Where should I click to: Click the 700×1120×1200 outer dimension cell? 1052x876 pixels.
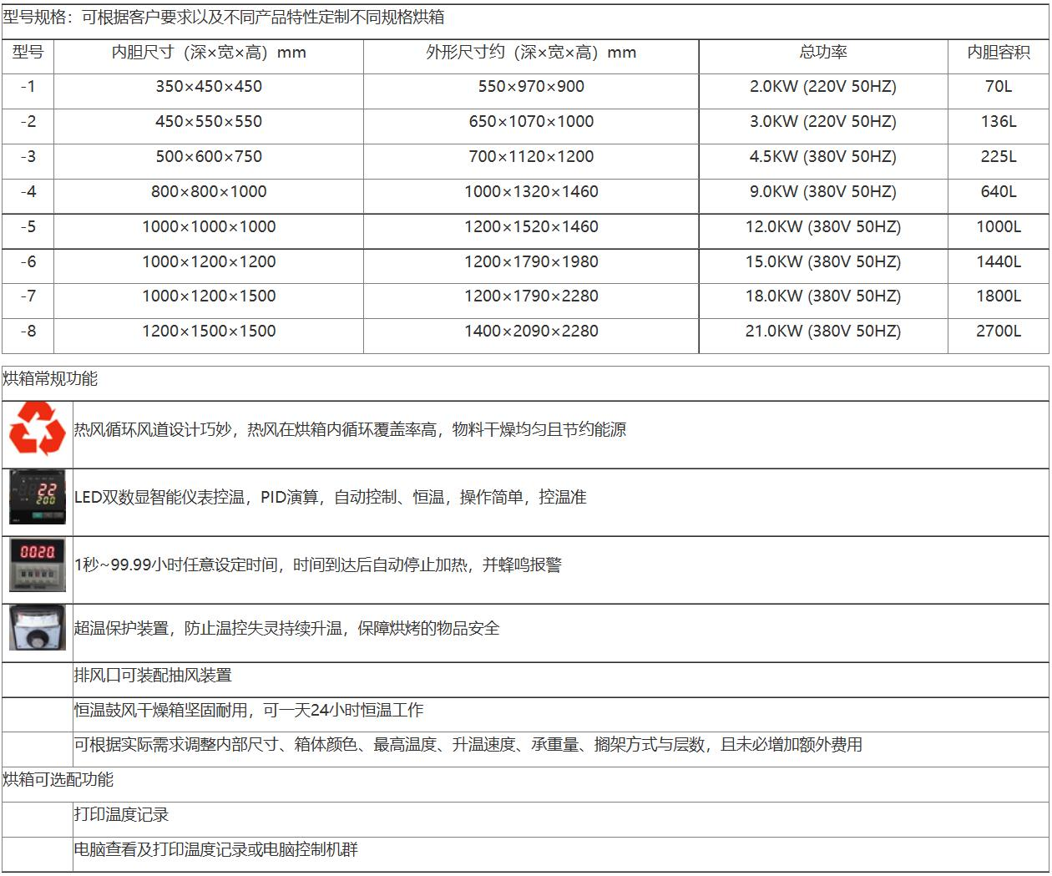(531, 157)
